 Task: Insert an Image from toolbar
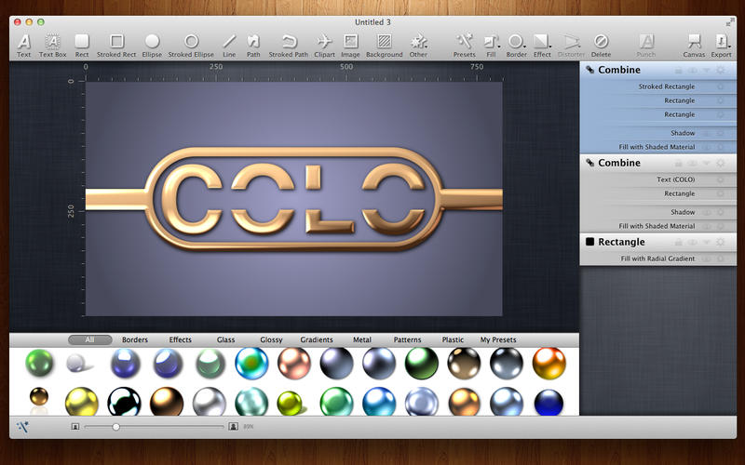(351, 46)
